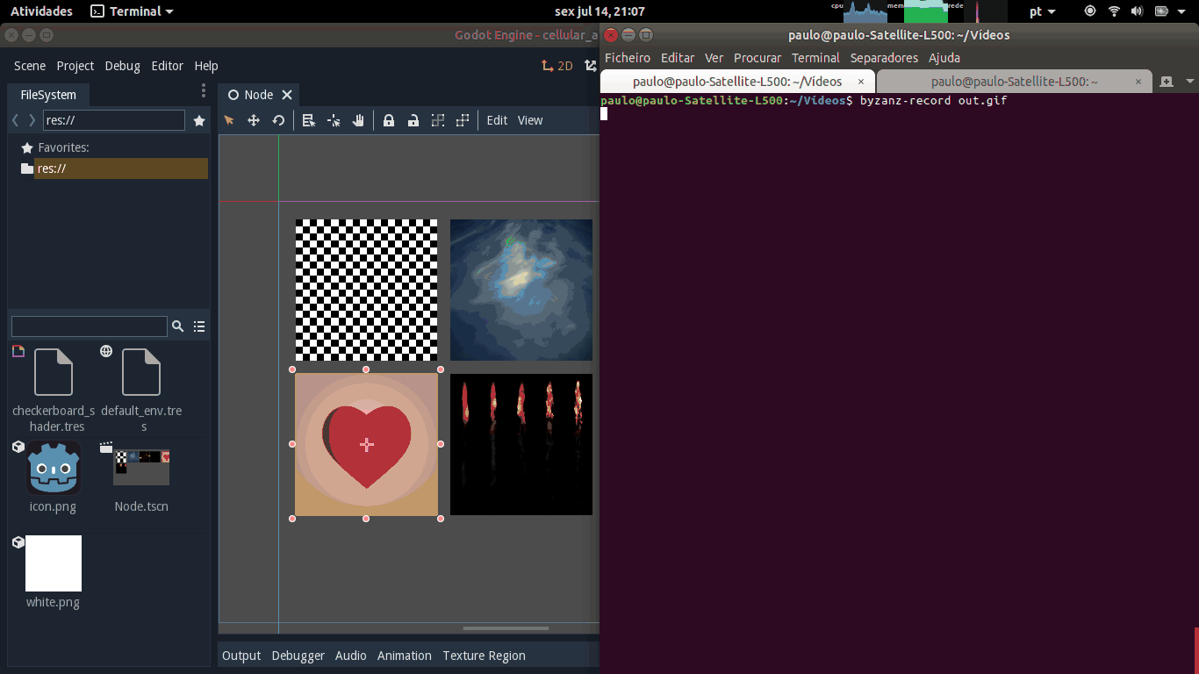Screen dimensions: 1199x674
Task: Open the Terminal app menu in top bar
Action: 133,11
